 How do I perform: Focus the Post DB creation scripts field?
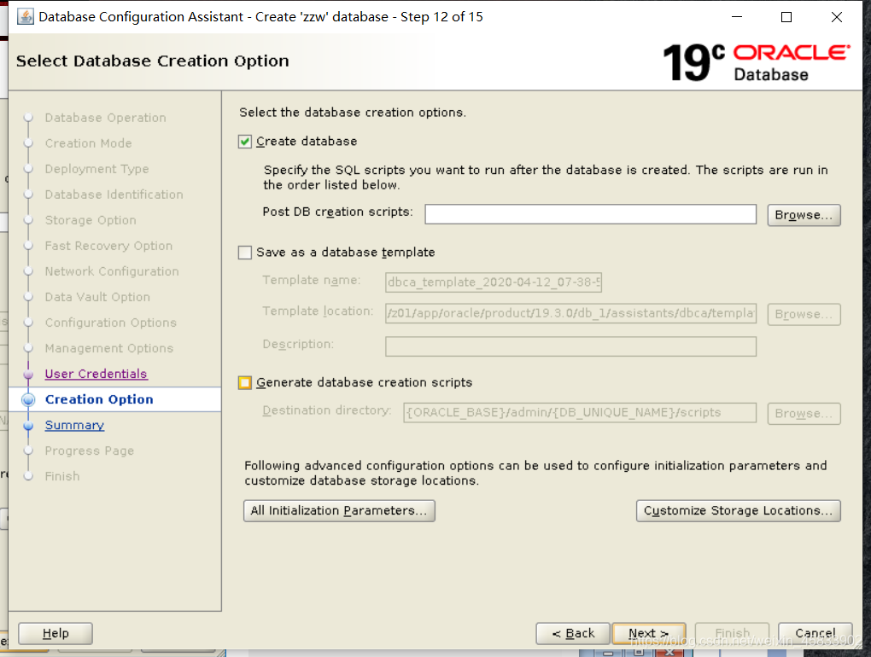(x=590, y=214)
